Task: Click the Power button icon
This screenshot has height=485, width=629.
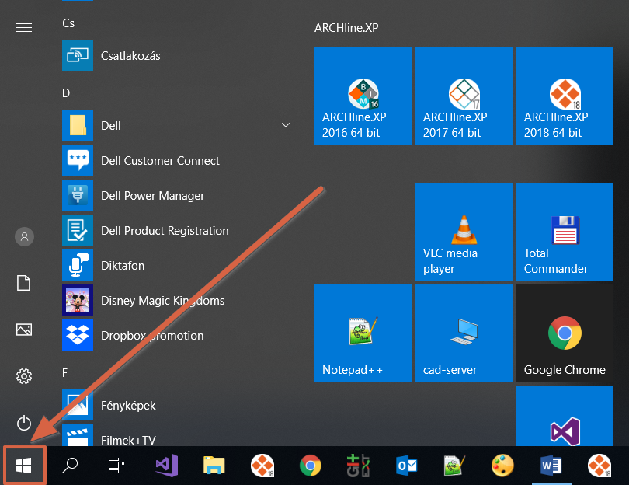Action: click(x=24, y=423)
